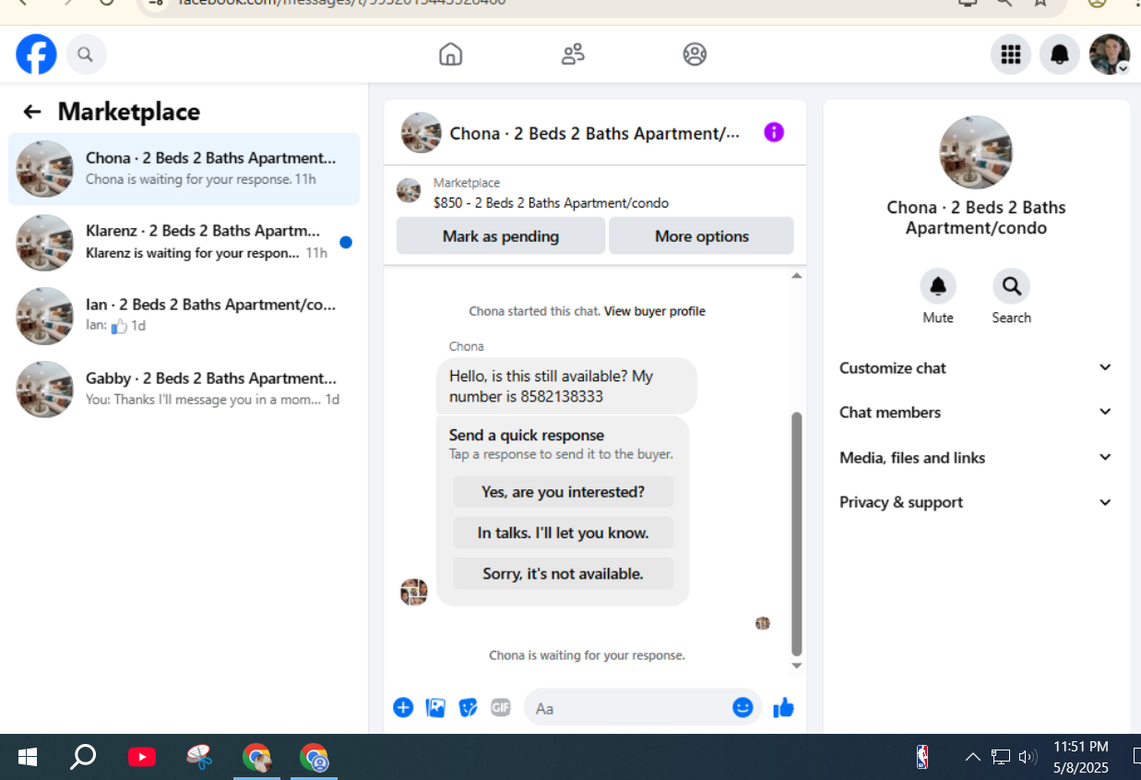1141x780 pixels.
Task: Open volume control in system tray
Action: pos(1028,758)
